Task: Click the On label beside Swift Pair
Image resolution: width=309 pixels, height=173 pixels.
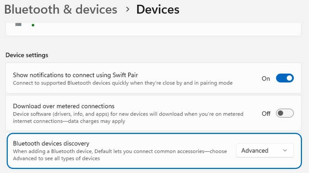Action: pos(266,78)
